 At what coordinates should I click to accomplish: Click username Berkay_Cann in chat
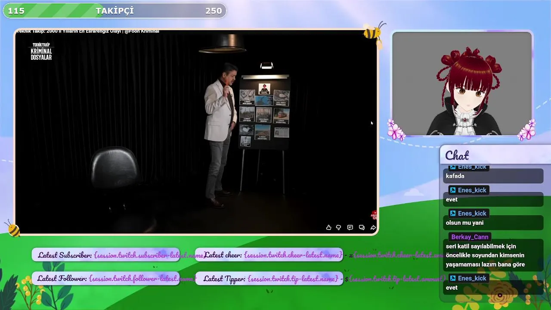tap(470, 237)
